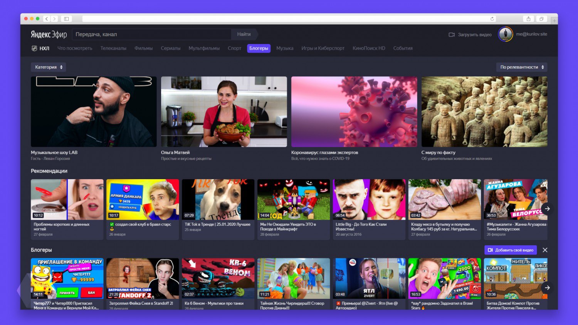Expand the Категория dropdown

tap(48, 67)
